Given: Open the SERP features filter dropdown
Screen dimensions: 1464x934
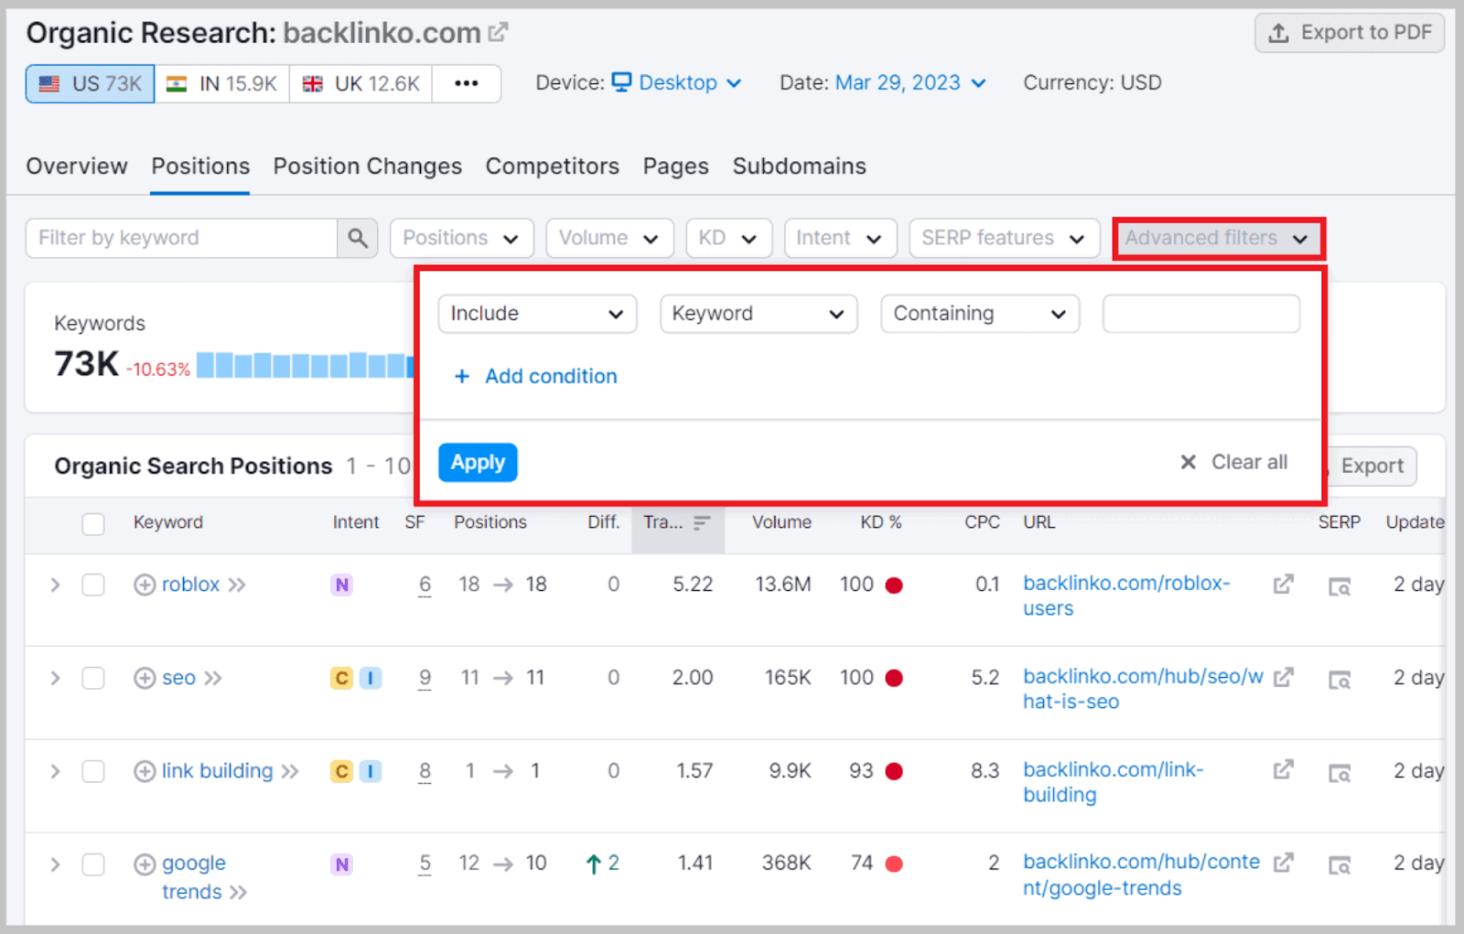Looking at the screenshot, I should (1004, 238).
